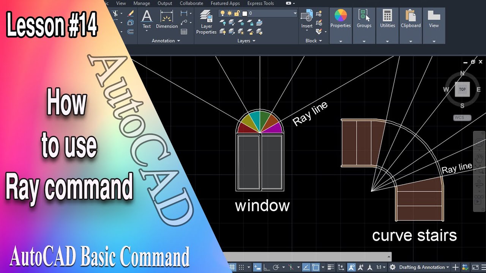This screenshot has width=486, height=273.
Task: Expand the Block panel
Action: tap(314, 41)
